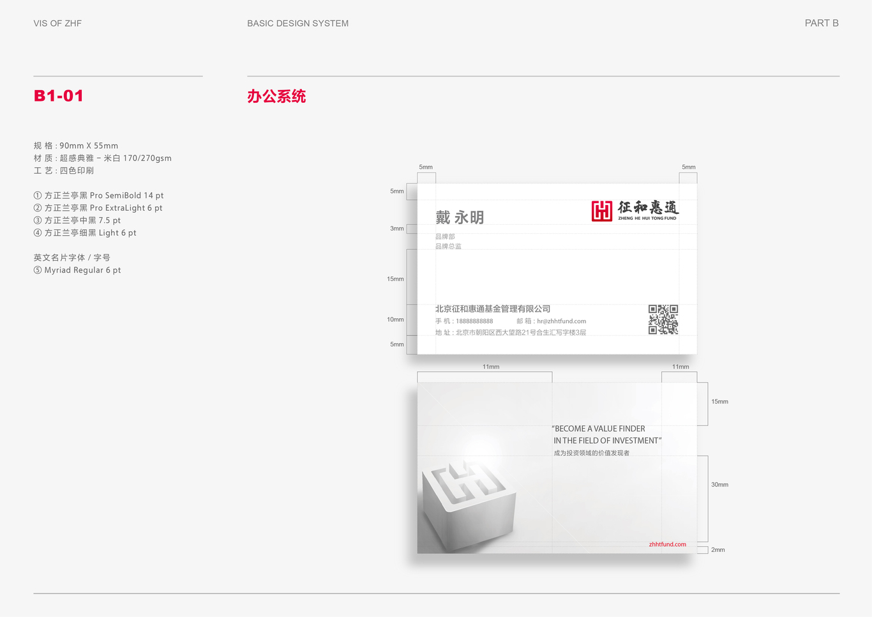Click the address line starting 地址
Screen dimensions: 872x617
pyautogui.click(x=511, y=332)
